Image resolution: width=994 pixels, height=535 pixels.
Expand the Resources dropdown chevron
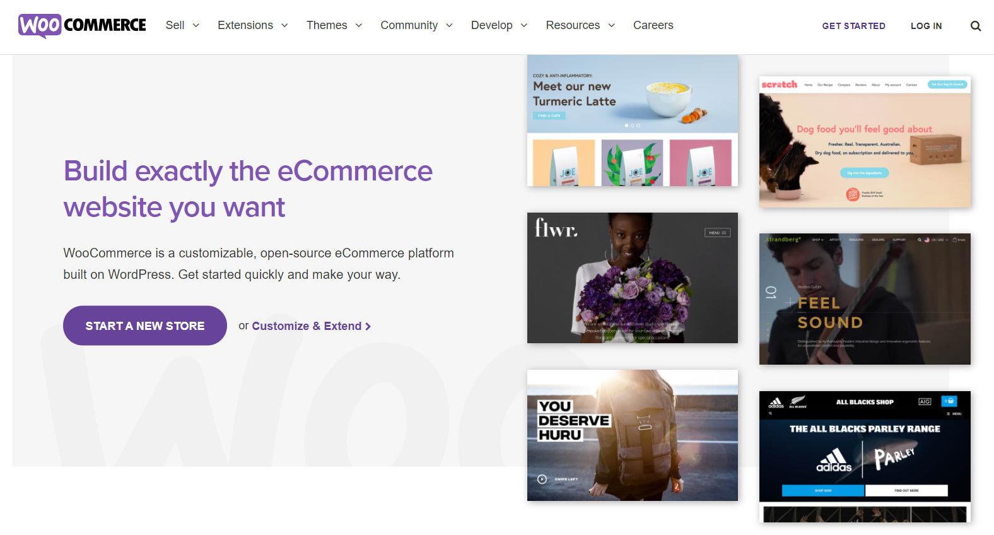(611, 25)
